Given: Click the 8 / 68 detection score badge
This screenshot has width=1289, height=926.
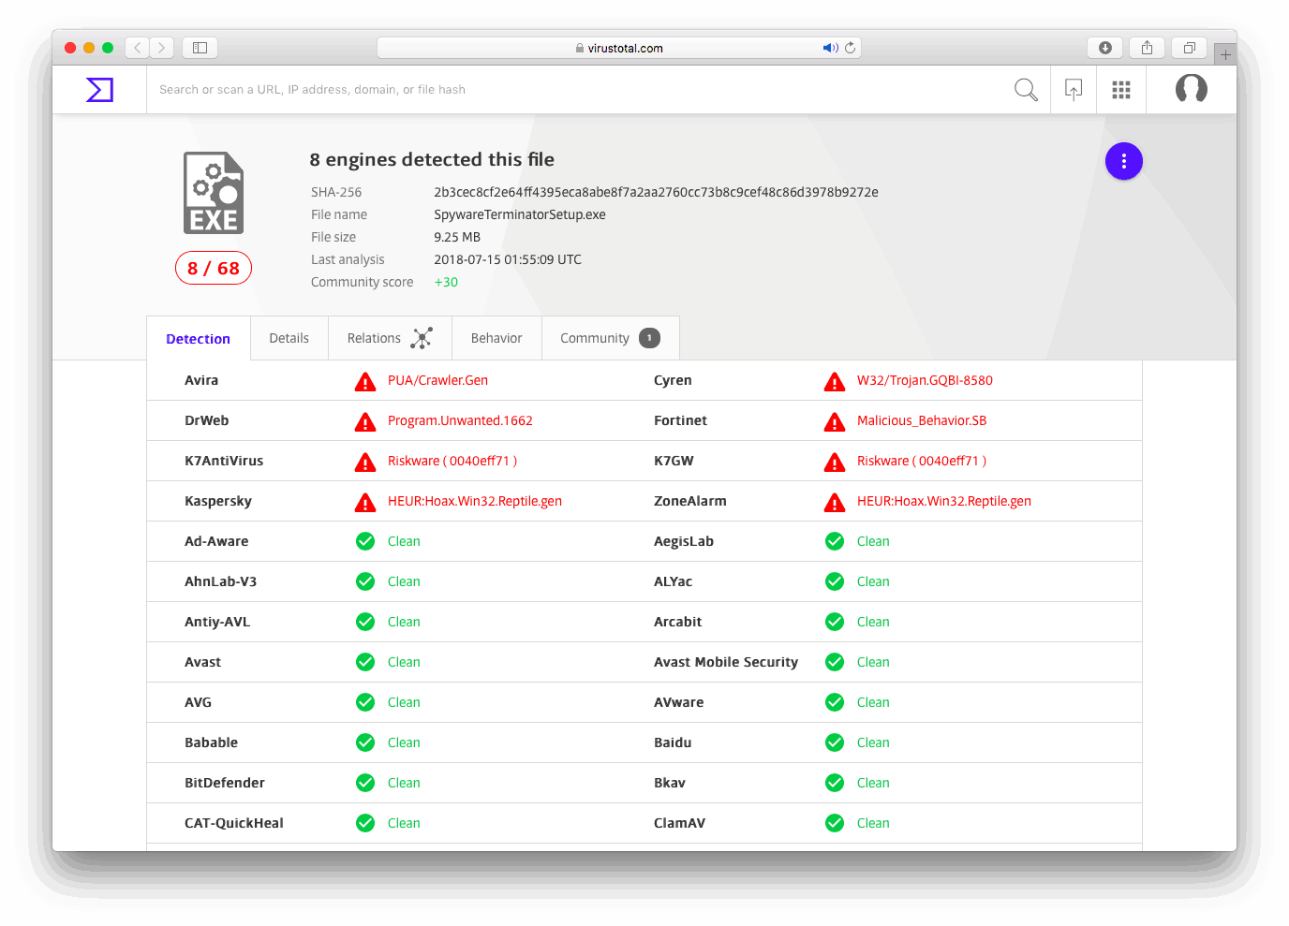Looking at the screenshot, I should (x=214, y=268).
